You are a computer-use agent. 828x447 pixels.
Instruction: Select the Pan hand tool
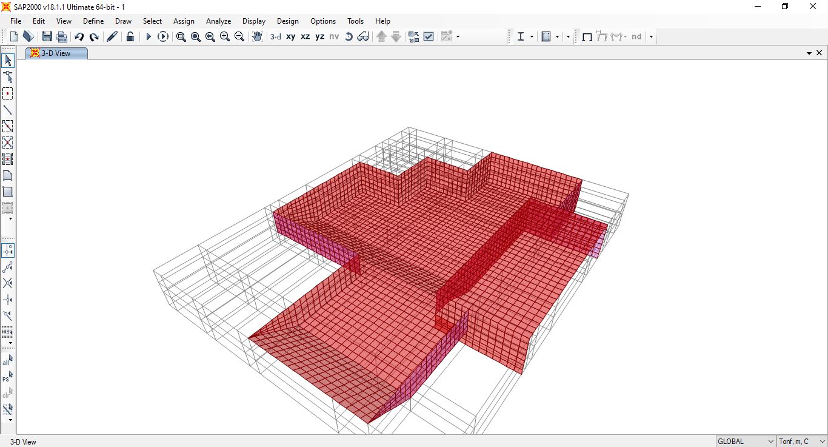(257, 36)
